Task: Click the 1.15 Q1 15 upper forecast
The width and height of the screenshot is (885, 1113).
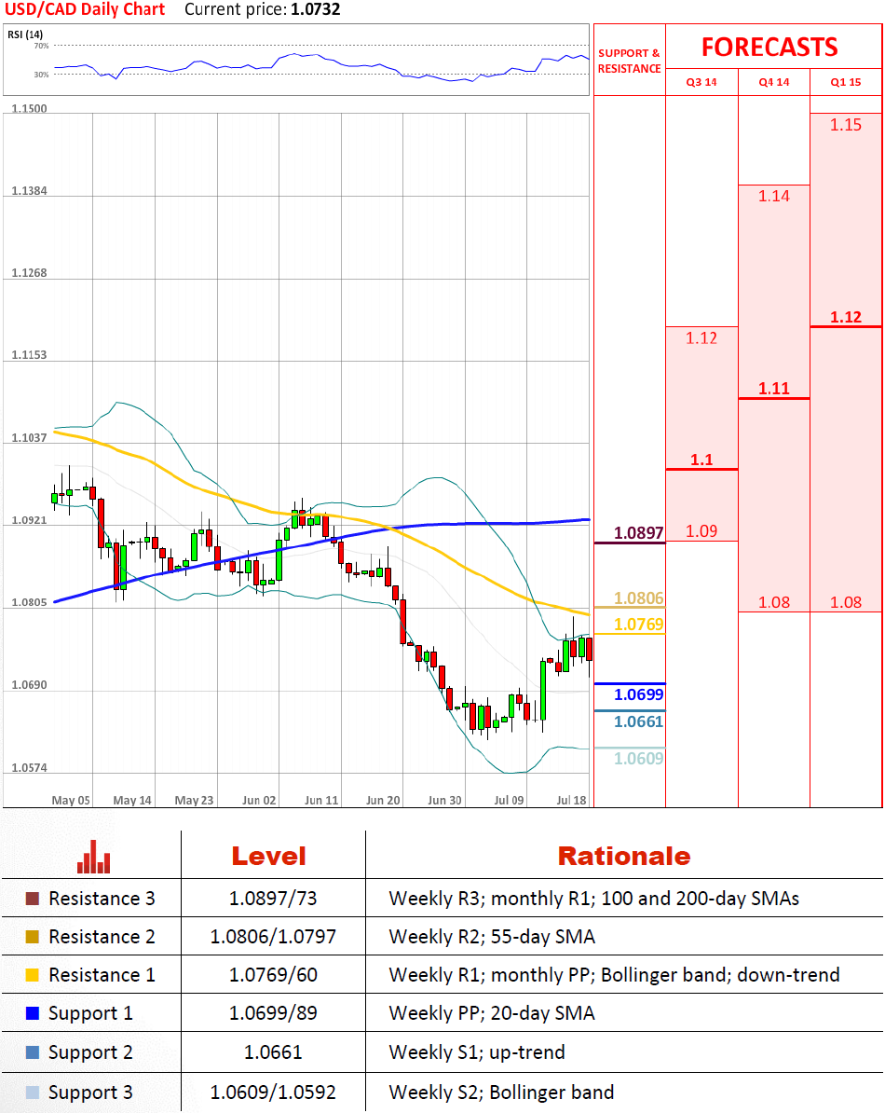Action: coord(845,125)
